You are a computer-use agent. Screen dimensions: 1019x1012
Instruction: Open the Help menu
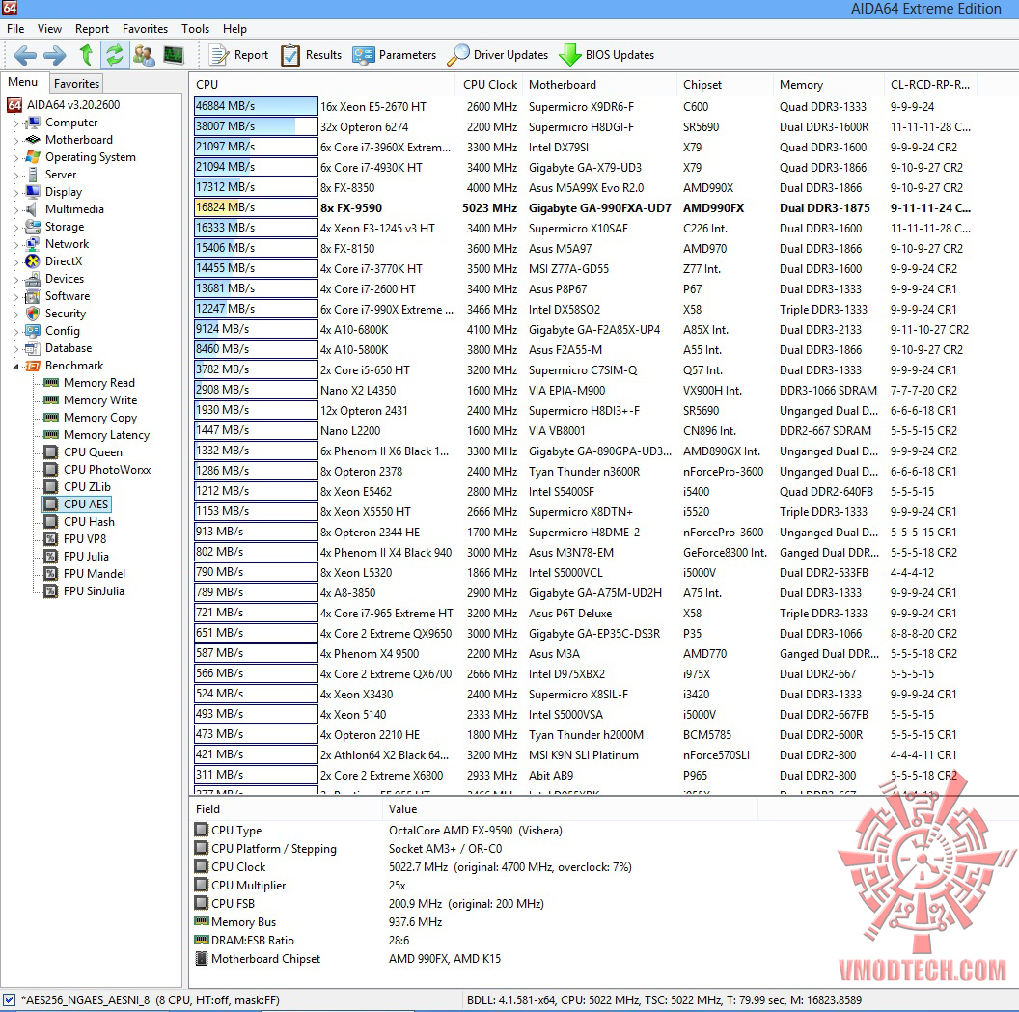(x=234, y=29)
